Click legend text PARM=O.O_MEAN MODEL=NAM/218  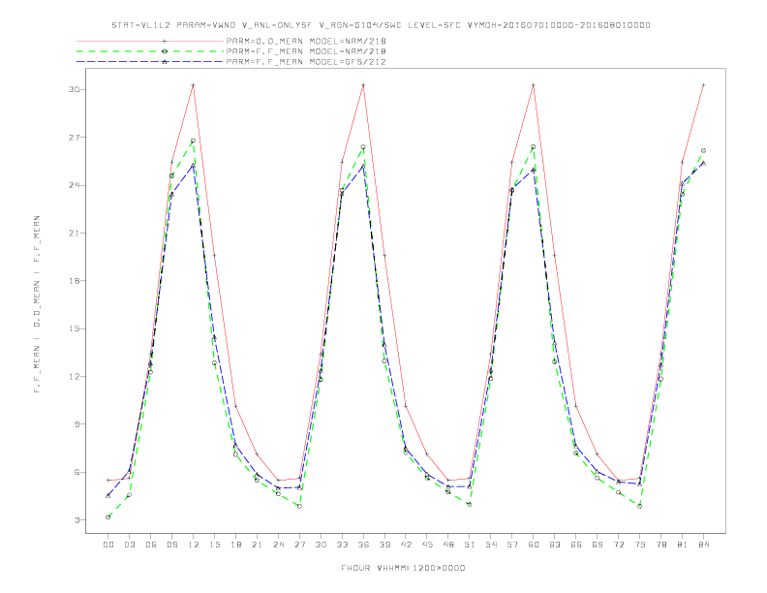pos(306,41)
